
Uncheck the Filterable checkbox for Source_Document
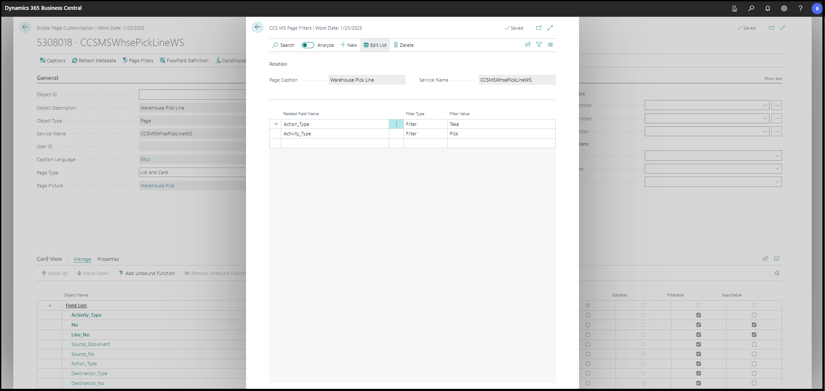(x=699, y=344)
